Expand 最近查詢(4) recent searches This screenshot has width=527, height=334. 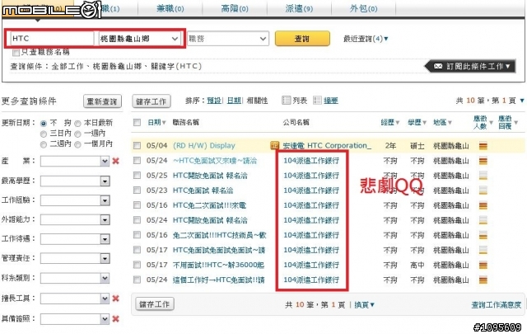point(366,39)
